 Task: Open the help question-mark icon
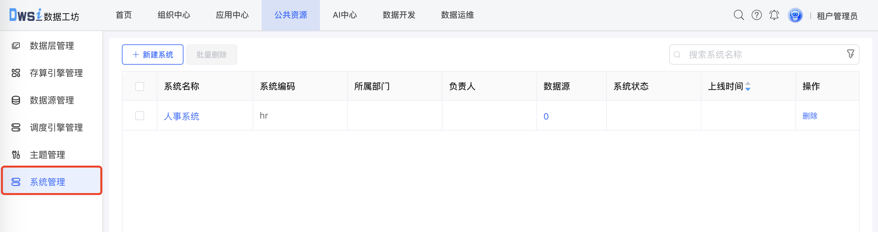[756, 15]
